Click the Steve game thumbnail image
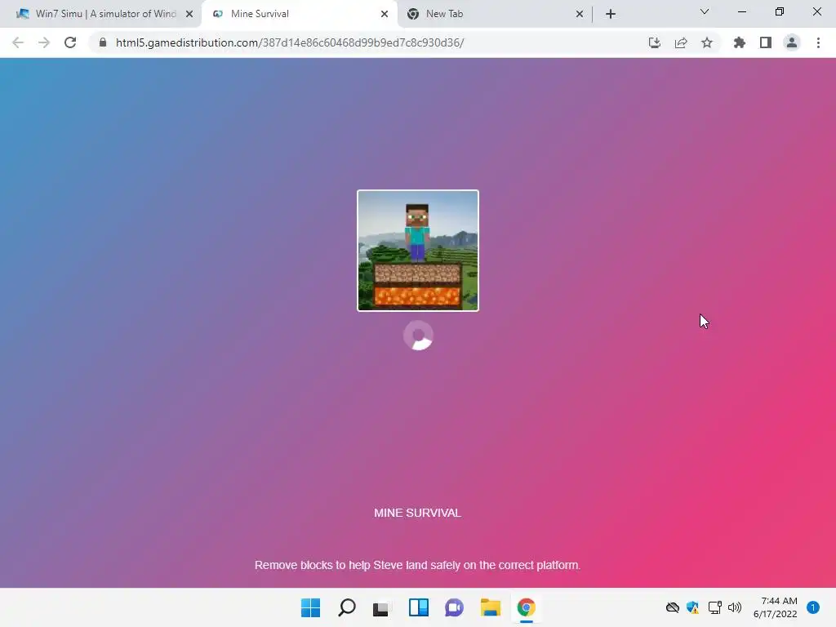The image size is (836, 627). point(418,251)
